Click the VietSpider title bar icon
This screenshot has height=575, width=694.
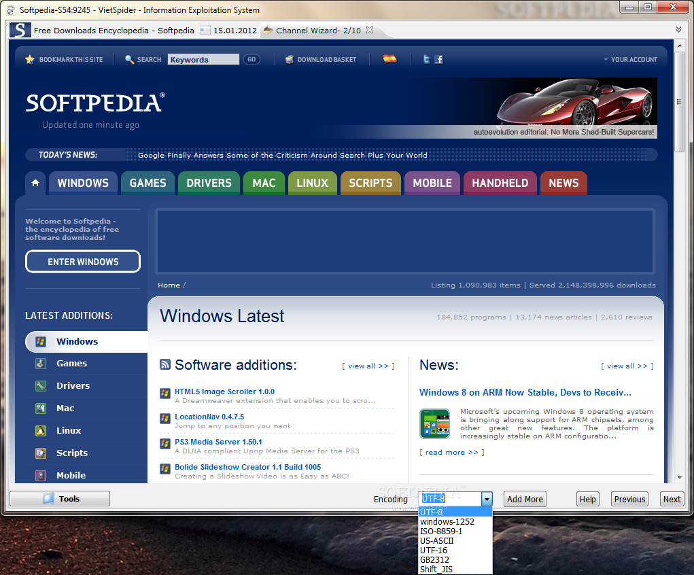11,10
